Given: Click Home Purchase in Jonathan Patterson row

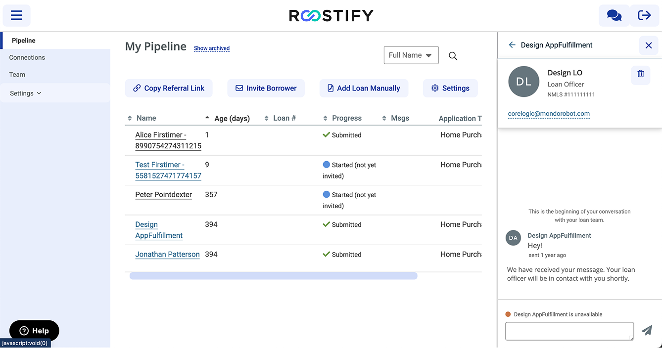Looking at the screenshot, I should pos(461,254).
